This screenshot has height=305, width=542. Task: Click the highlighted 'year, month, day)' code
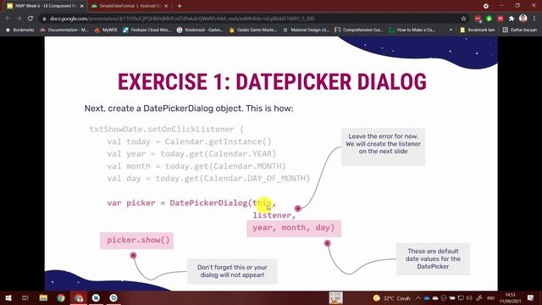(x=294, y=228)
